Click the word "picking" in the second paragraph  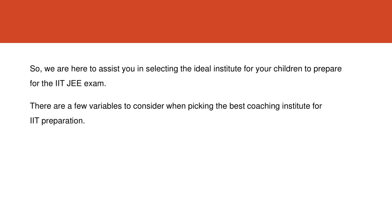201,107
